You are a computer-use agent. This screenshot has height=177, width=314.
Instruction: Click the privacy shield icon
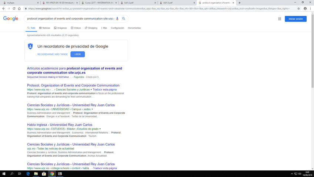pyautogui.click(x=30, y=46)
